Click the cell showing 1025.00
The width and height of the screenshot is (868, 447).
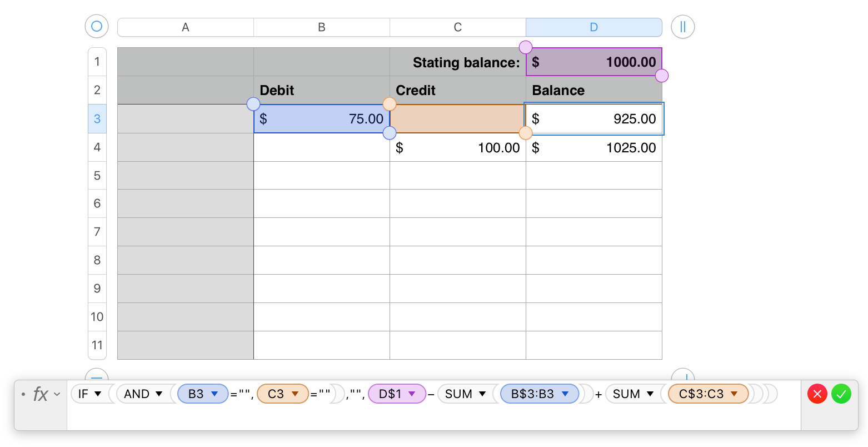click(x=593, y=147)
